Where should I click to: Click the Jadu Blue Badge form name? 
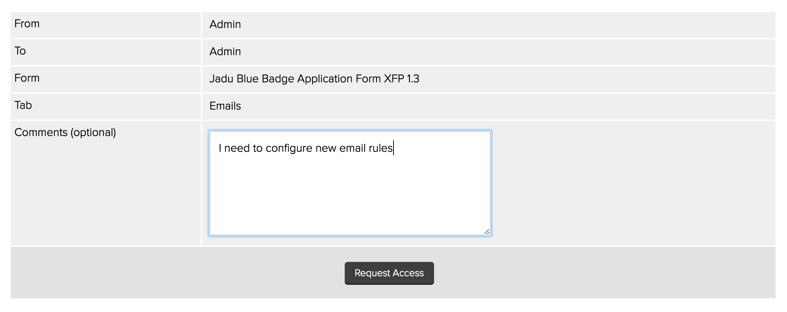pyautogui.click(x=314, y=79)
